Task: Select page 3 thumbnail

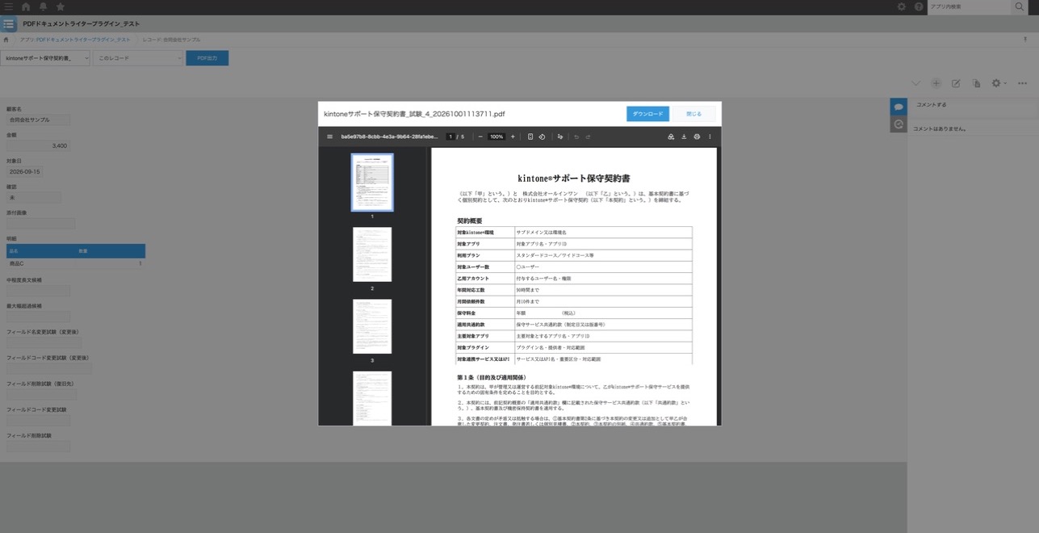Action: point(372,326)
